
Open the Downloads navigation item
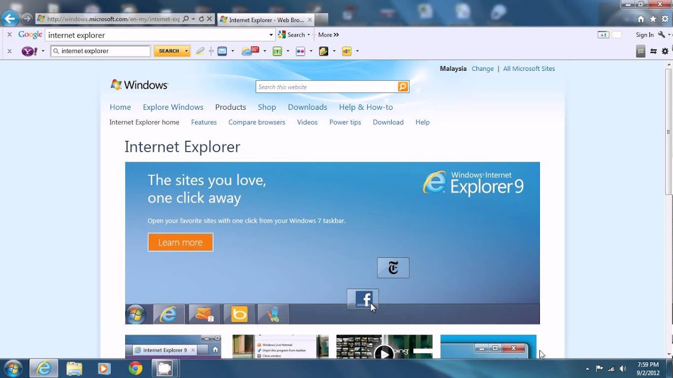[308, 107]
